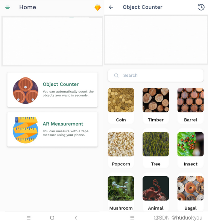This screenshot has height=224, width=208.
Task: Tap the tape measure AR Measurement icon
Action: [26, 130]
